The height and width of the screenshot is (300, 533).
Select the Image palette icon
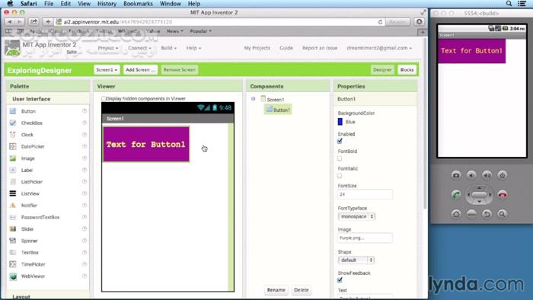tap(13, 158)
